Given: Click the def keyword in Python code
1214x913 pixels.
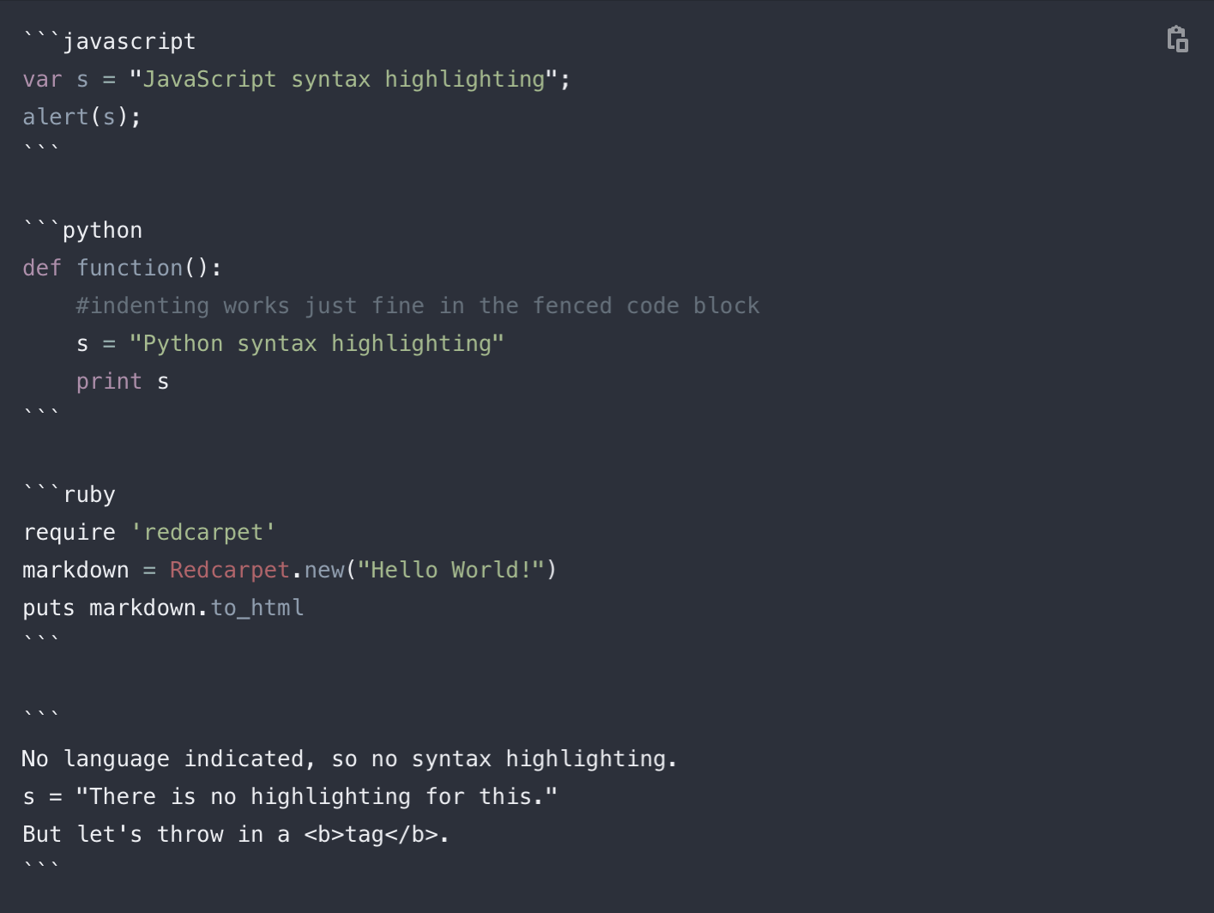Looking at the screenshot, I should [41, 268].
